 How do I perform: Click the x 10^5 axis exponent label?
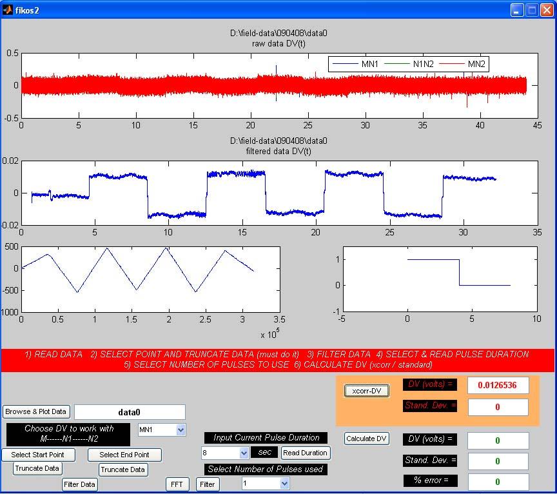270,334
